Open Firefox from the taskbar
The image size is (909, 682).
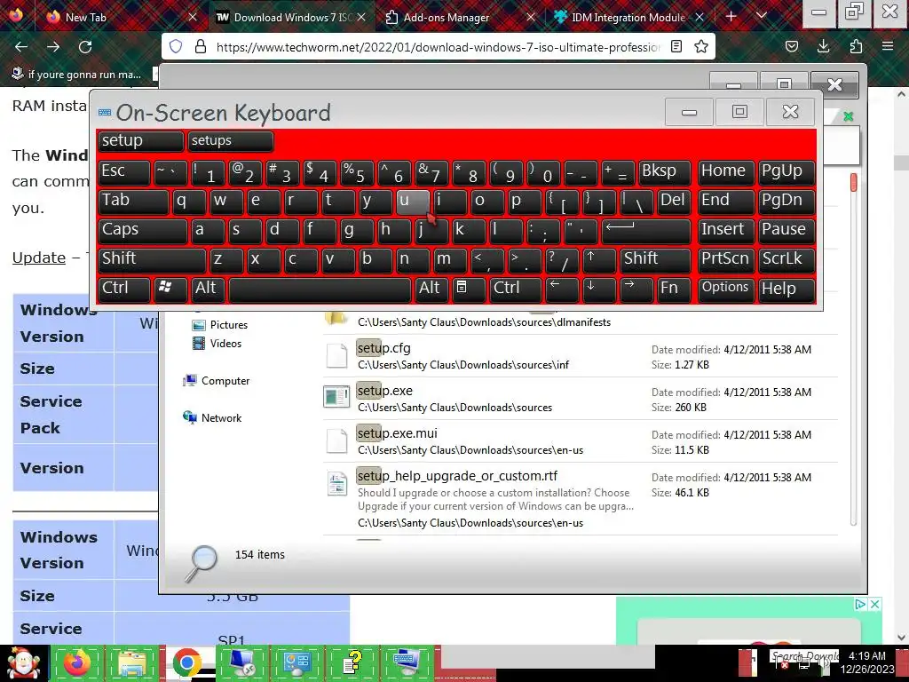click(77, 662)
